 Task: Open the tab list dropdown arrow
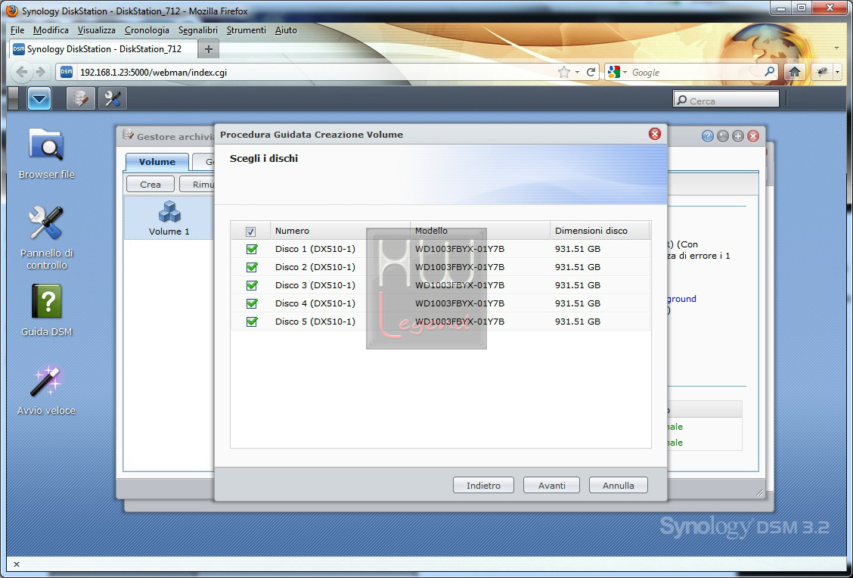(836, 48)
